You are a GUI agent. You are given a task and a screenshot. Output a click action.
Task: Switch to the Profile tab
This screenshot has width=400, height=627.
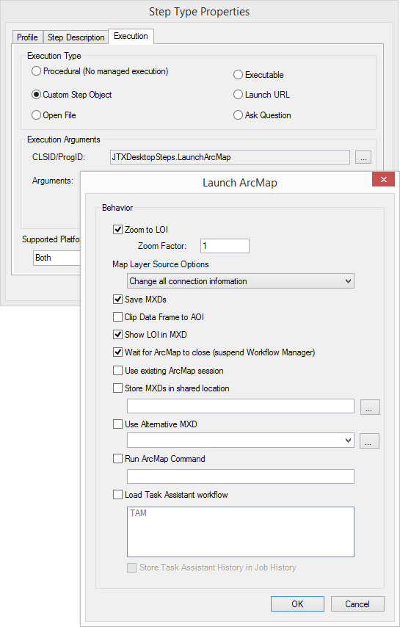point(27,37)
